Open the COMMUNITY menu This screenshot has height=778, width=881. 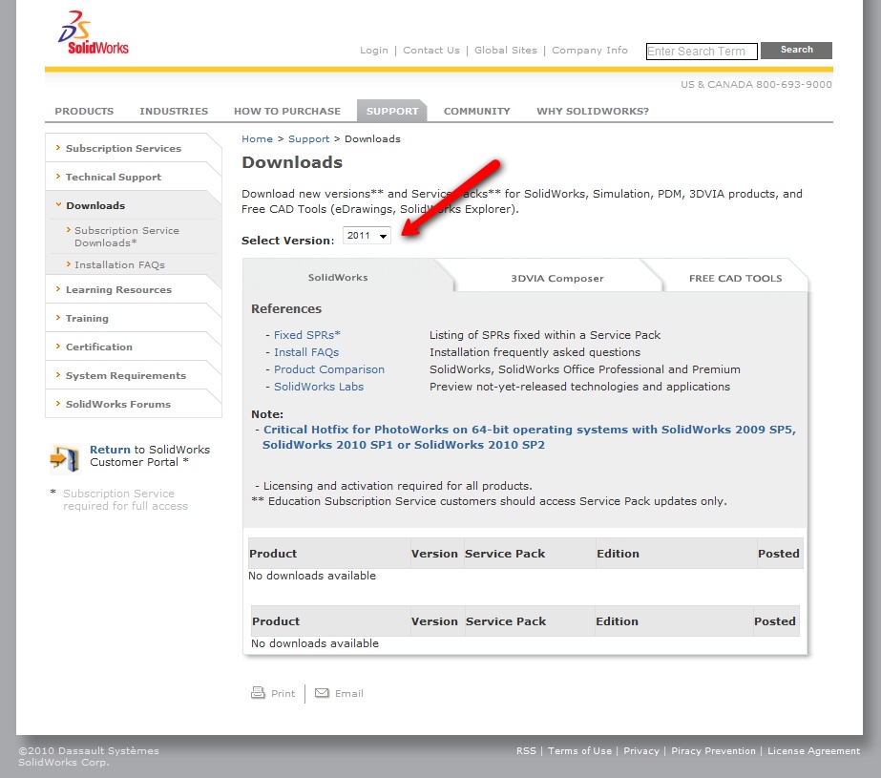click(x=477, y=112)
